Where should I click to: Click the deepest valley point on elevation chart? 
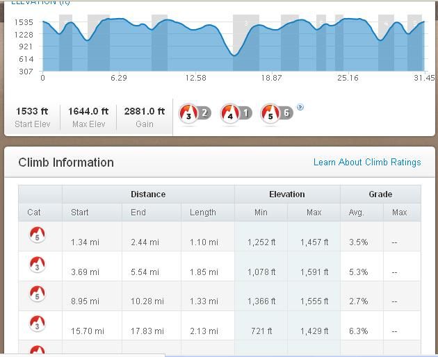tap(234, 55)
